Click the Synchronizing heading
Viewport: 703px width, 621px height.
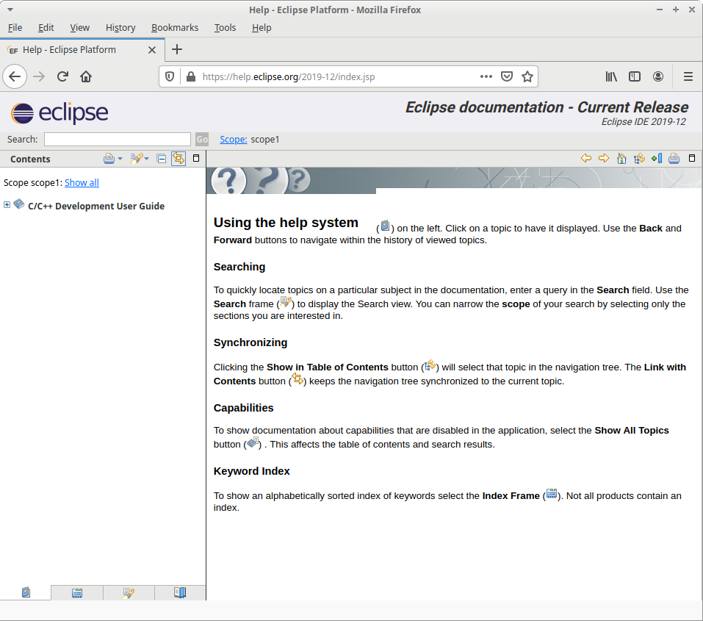point(250,342)
